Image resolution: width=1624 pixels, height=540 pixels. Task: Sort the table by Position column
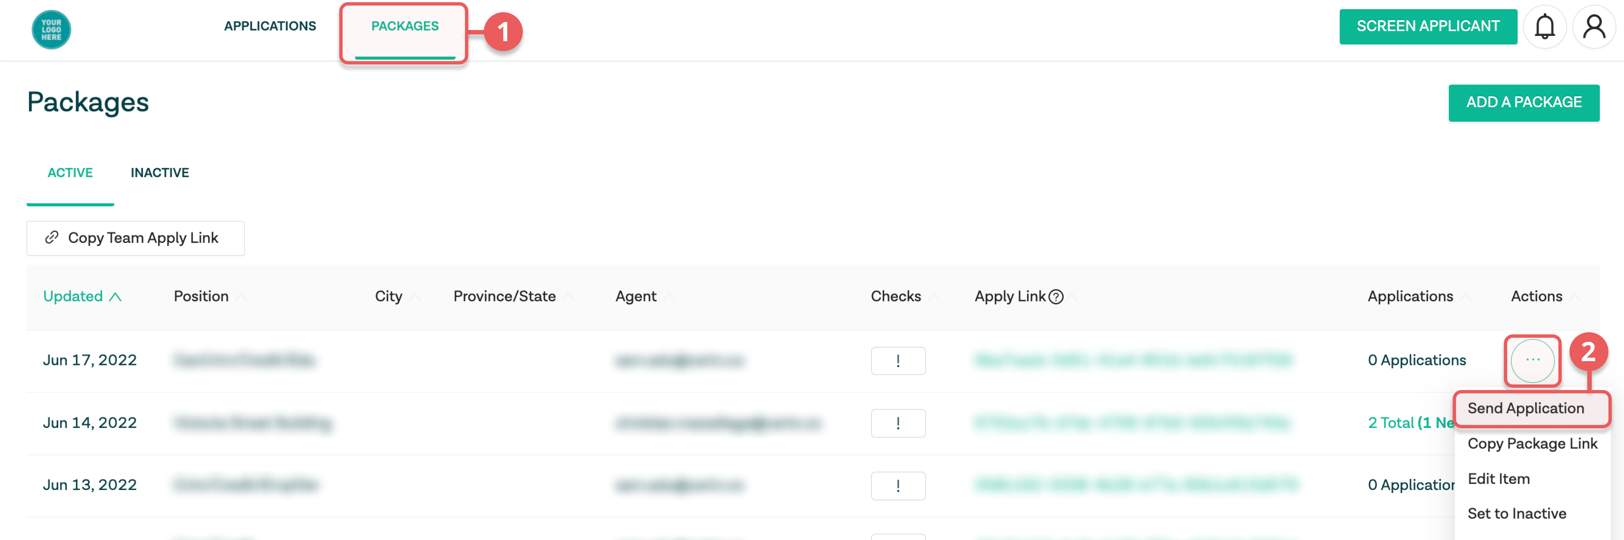(x=210, y=296)
